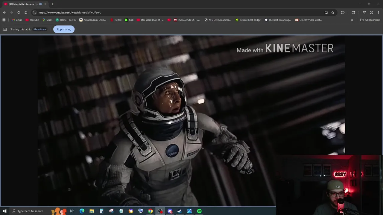Open the YouTube bookmark
The image size is (383, 215).
tap(32, 20)
